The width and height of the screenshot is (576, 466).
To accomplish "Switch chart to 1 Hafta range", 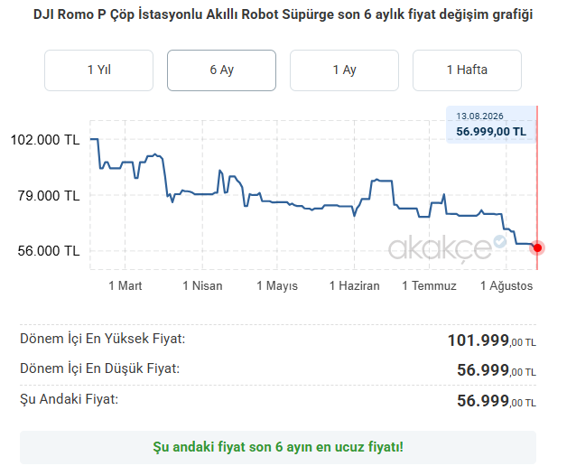I will point(467,70).
